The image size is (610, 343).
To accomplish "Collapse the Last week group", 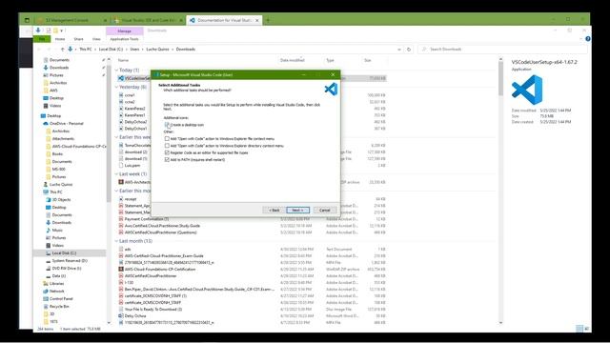I will pos(116,174).
